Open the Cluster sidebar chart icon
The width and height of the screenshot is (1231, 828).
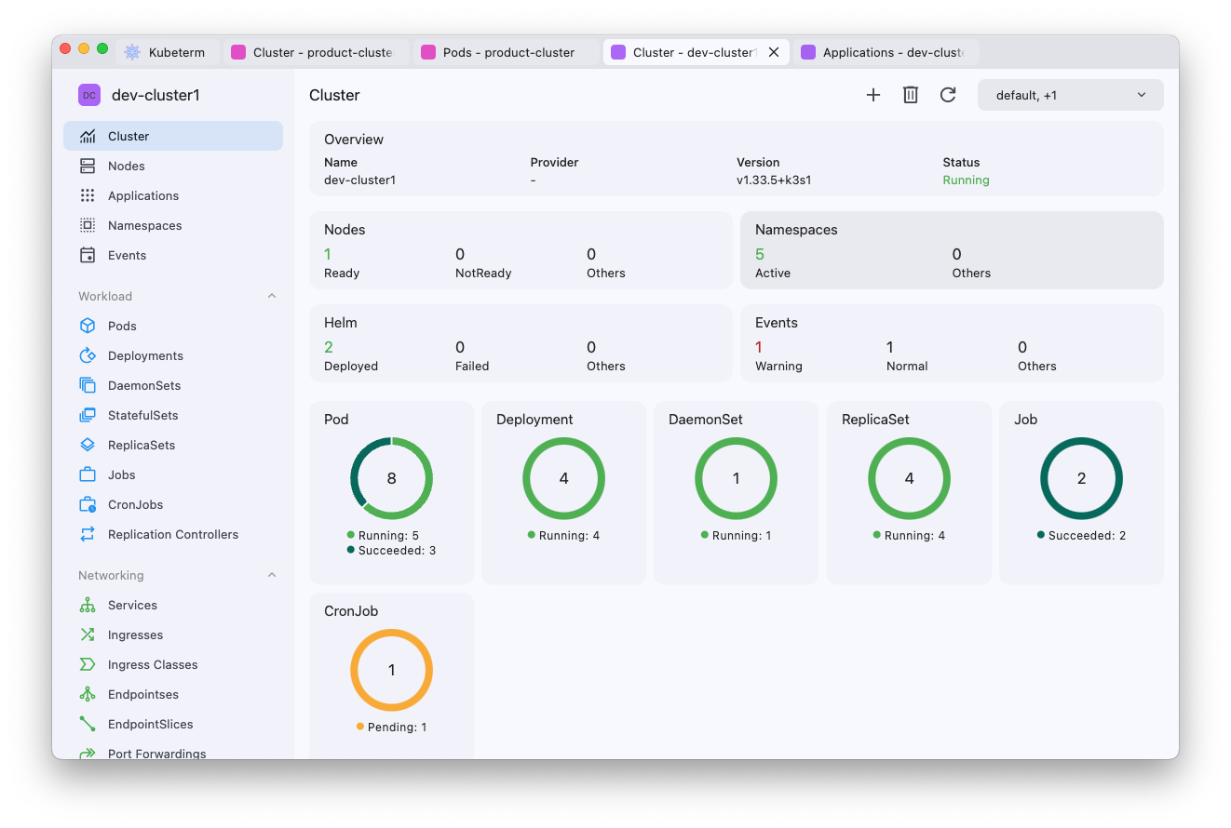click(x=88, y=136)
